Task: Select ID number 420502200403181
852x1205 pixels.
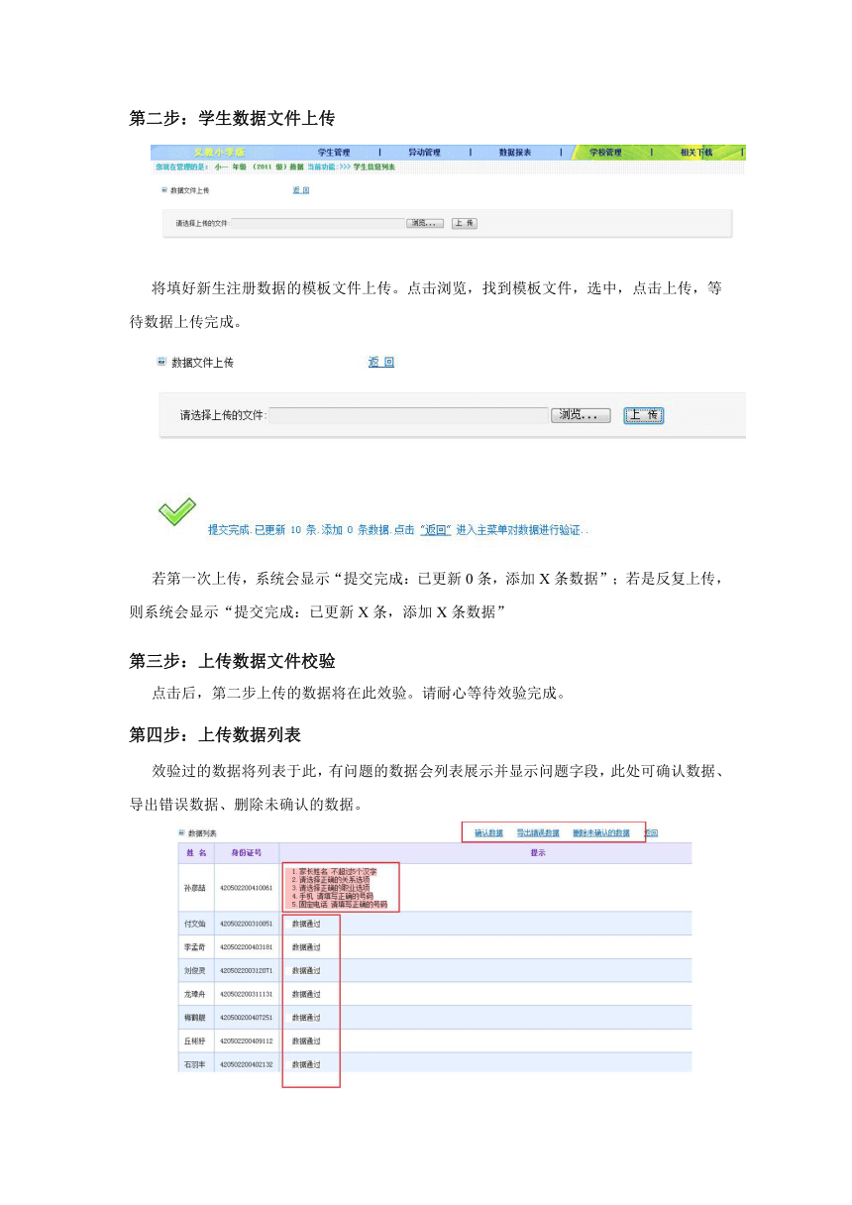Action: [247, 947]
